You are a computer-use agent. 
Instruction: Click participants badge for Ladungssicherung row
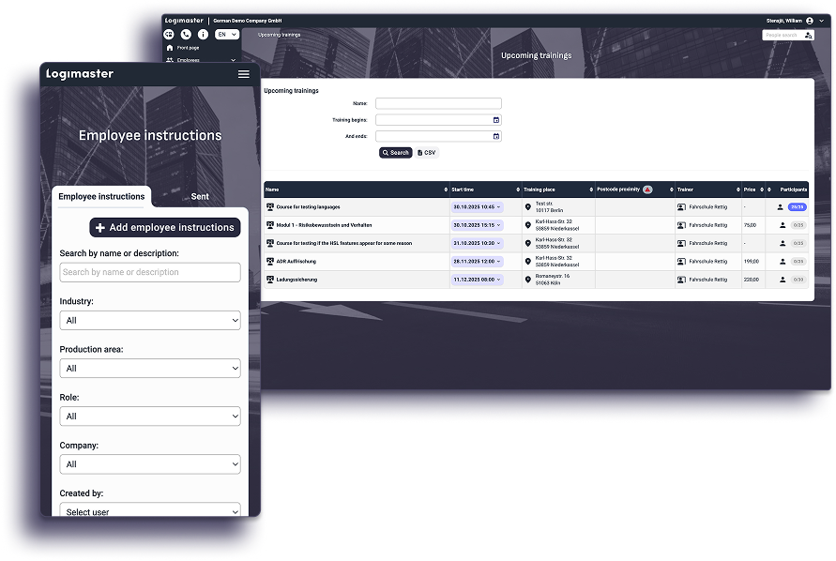[798, 280]
